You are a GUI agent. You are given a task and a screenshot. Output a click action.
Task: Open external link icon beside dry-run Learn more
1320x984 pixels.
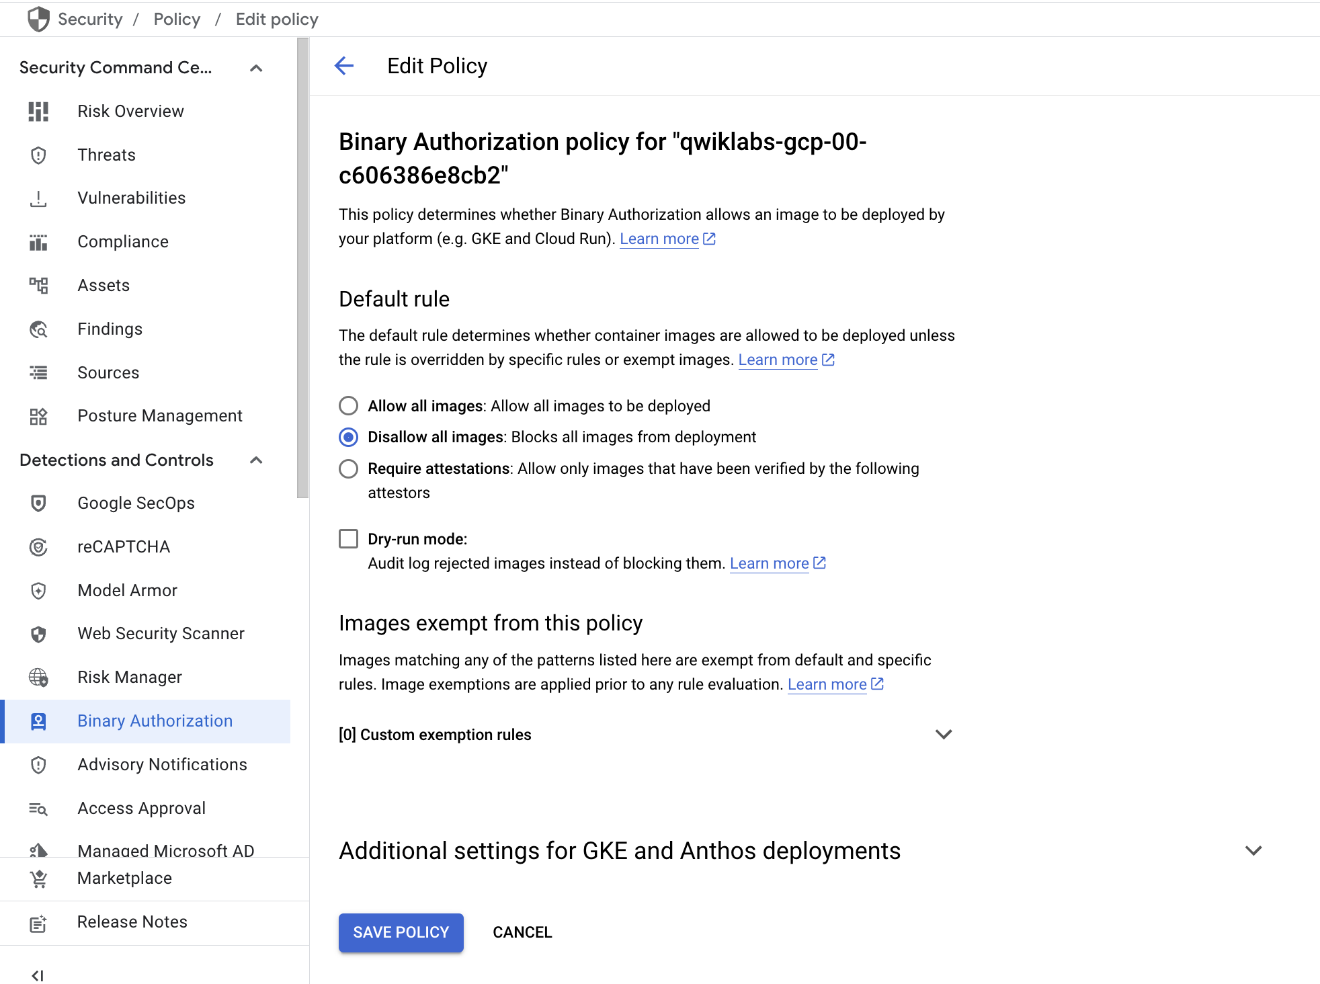pyautogui.click(x=819, y=563)
